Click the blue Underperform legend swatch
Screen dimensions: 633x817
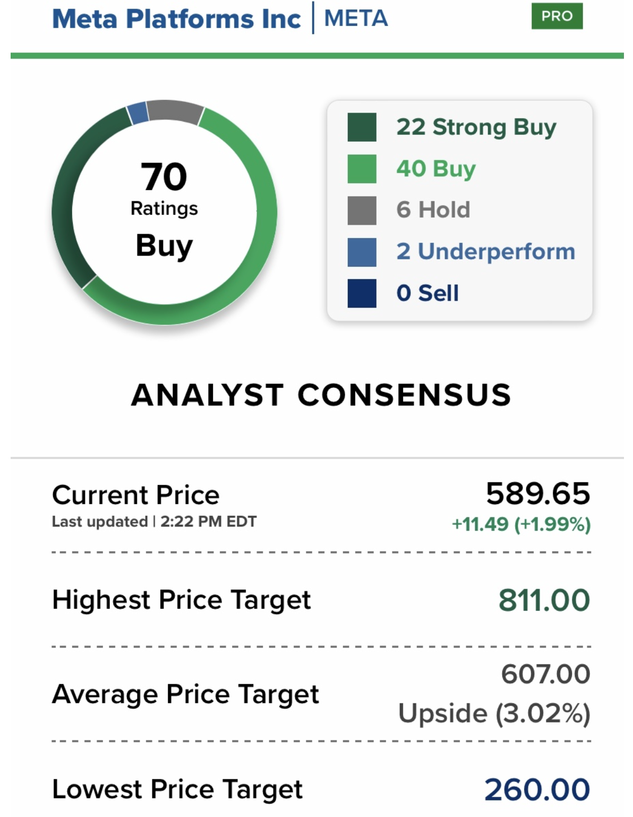point(362,252)
